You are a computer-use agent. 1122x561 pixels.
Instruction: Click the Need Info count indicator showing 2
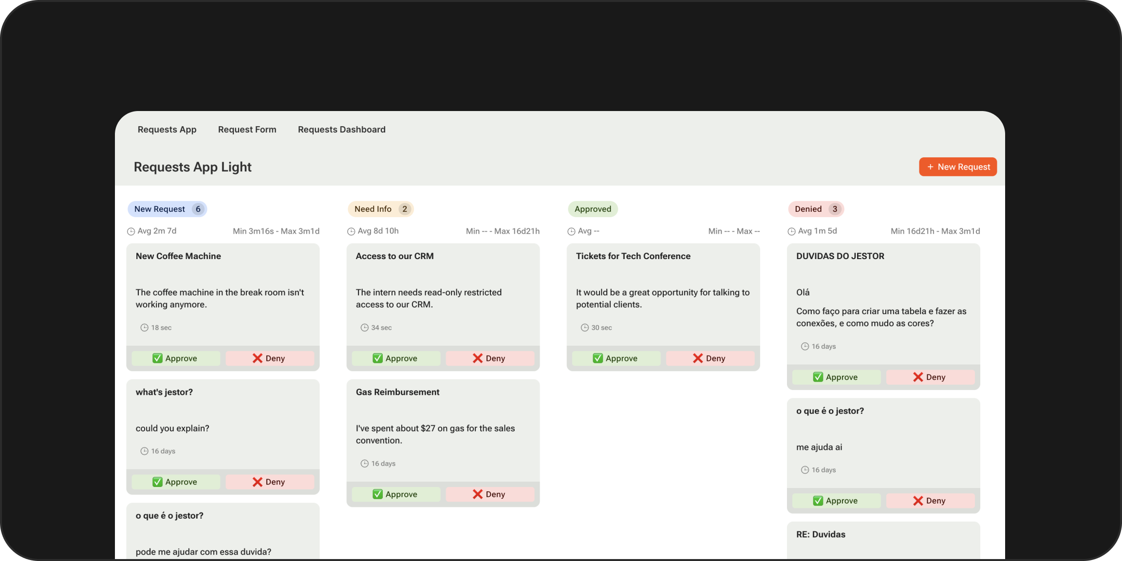tap(405, 208)
